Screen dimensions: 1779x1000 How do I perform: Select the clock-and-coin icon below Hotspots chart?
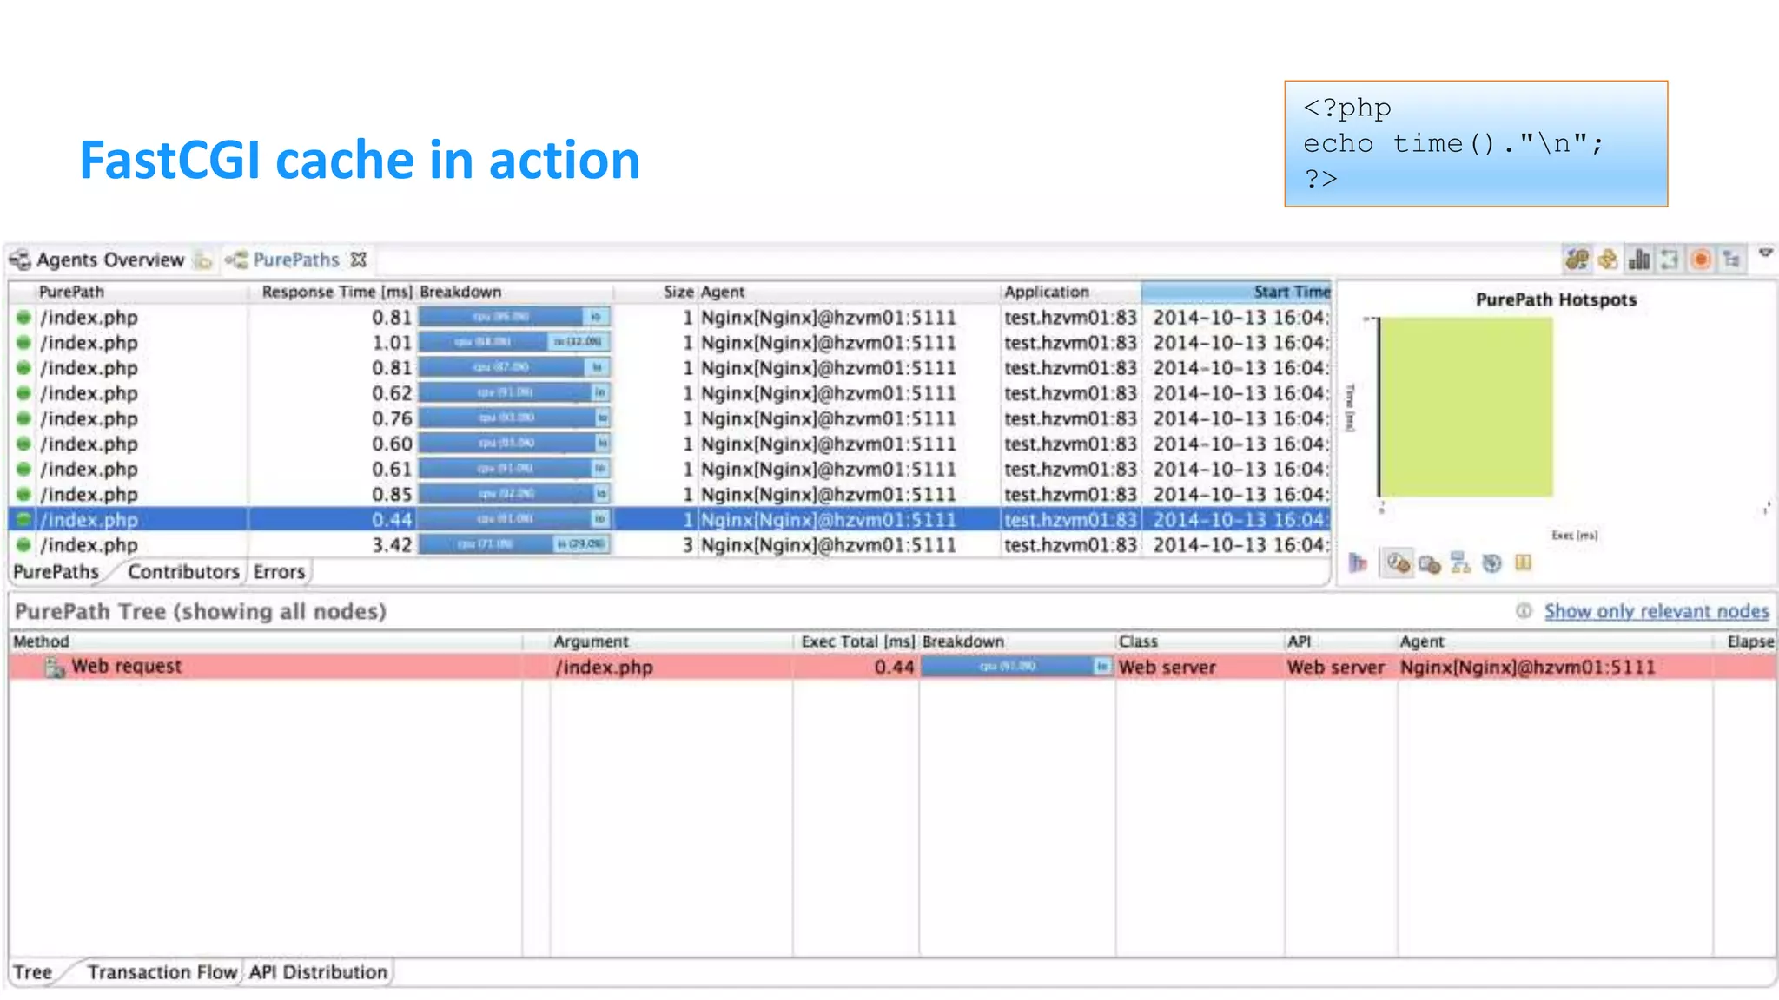pos(1398,563)
